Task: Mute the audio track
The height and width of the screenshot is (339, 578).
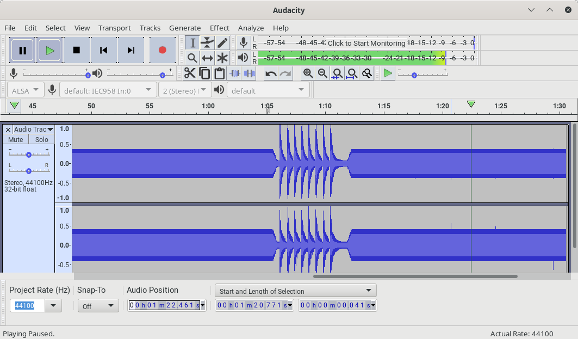Action: click(15, 140)
